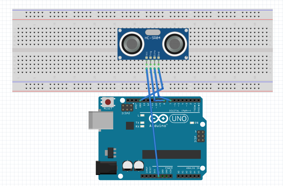
Task: Click the RX indicator LED
Action: pyautogui.click(x=142, y=126)
